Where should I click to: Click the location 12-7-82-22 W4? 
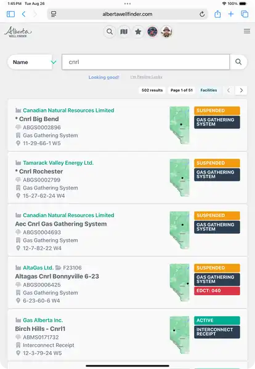tap(42, 248)
